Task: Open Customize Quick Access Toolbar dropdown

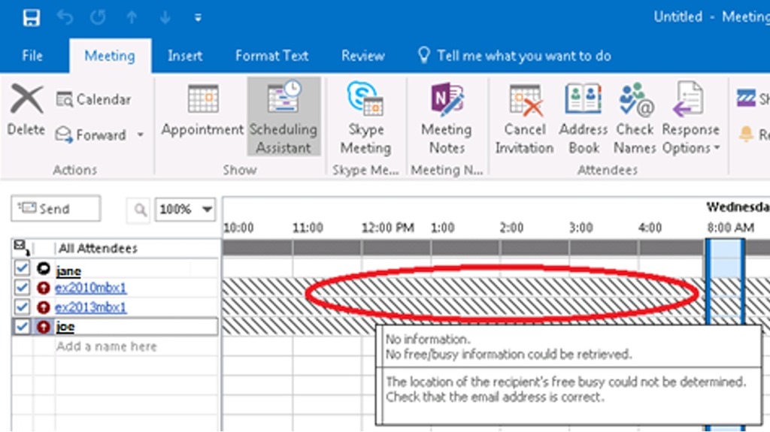Action: point(198,18)
